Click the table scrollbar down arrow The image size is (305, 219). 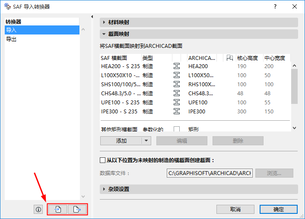pyautogui.click(x=295, y=128)
